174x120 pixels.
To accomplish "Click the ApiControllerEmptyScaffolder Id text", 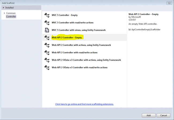I will pos(144,29).
